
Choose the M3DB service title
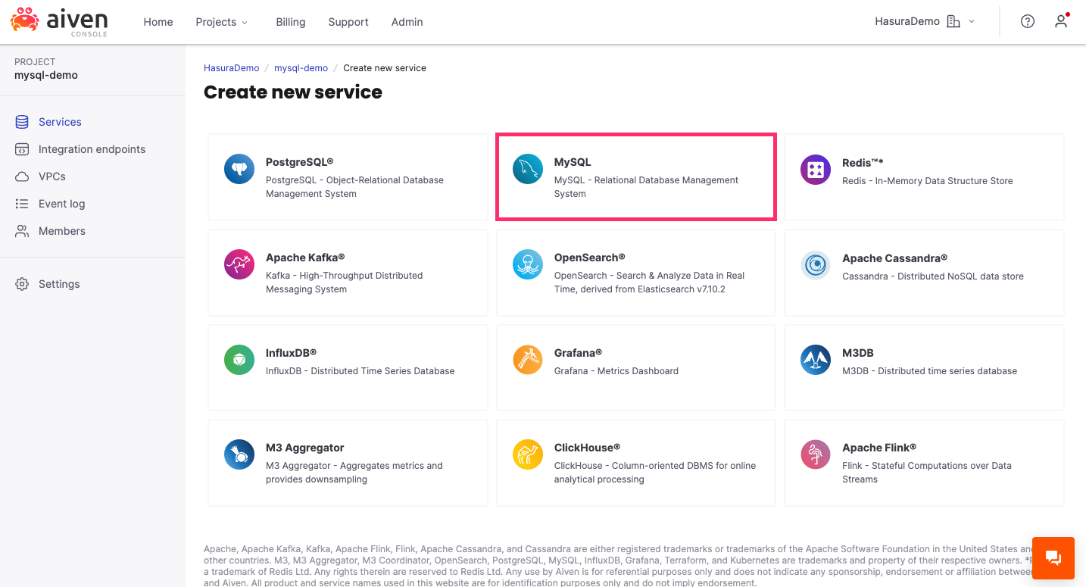(858, 353)
